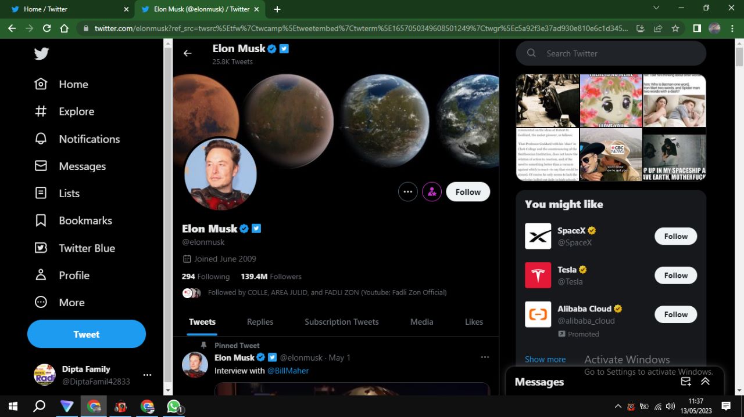744x417 pixels.
Task: Click the Wi-Fi icon in the system tray
Action: tap(658, 407)
